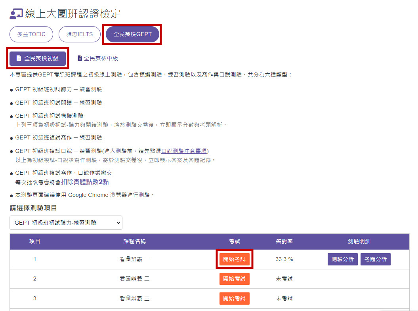Start the exam for 看圖辨義 一
Image resolution: width=418 pixels, height=311 pixels.
(x=234, y=259)
